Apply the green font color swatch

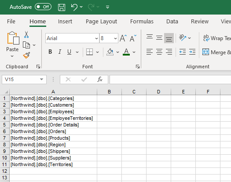(x=126, y=52)
